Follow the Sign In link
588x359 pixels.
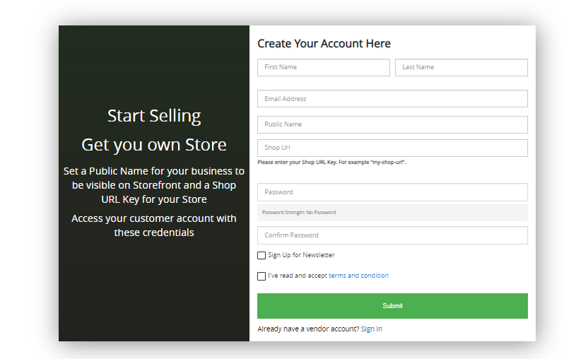click(x=371, y=329)
